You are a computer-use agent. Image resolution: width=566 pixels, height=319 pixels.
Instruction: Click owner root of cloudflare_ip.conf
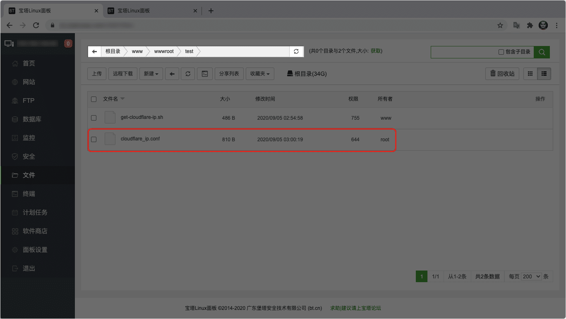click(x=385, y=140)
